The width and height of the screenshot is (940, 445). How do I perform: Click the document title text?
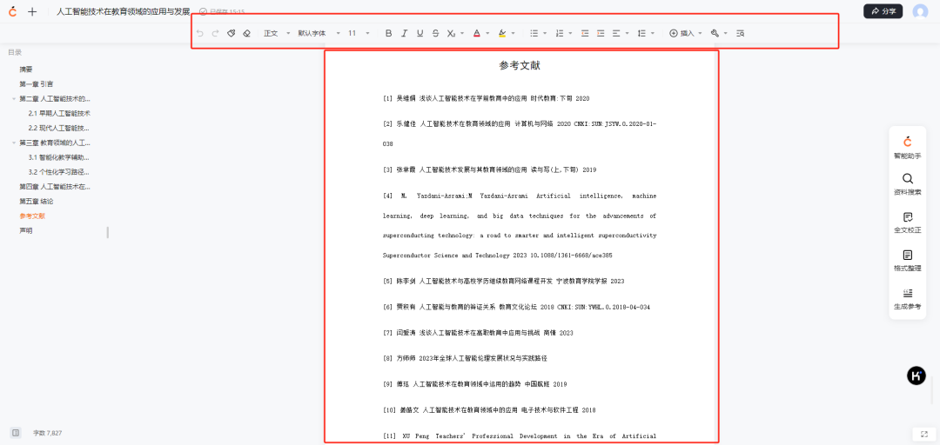click(x=124, y=11)
